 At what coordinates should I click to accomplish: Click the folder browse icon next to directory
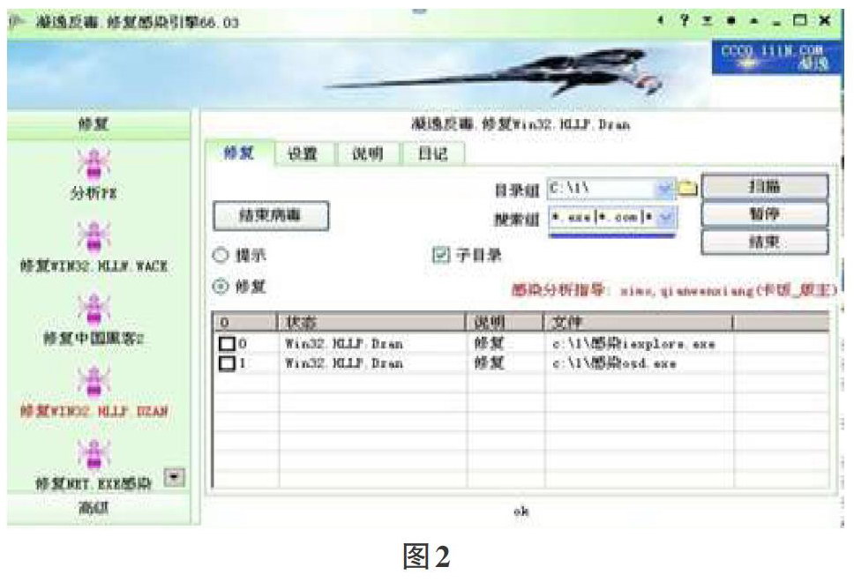click(x=687, y=189)
